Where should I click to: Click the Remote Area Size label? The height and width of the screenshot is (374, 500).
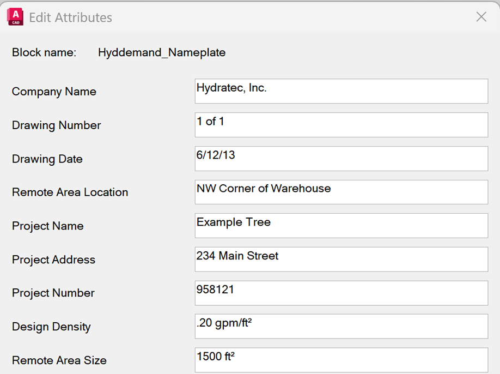tap(59, 360)
